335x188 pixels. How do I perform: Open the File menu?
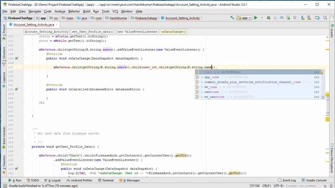point(5,11)
